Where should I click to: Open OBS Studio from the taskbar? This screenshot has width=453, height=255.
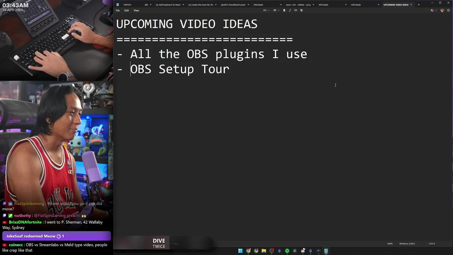tap(271, 251)
